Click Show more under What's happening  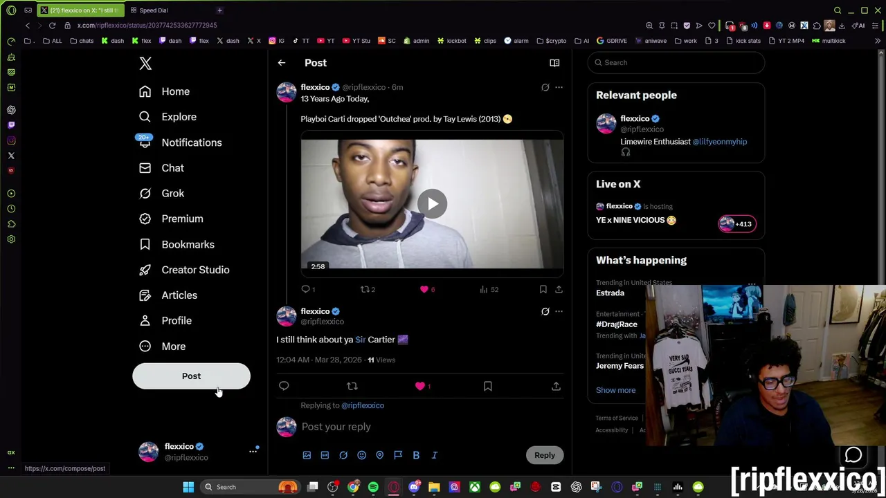tap(615, 390)
